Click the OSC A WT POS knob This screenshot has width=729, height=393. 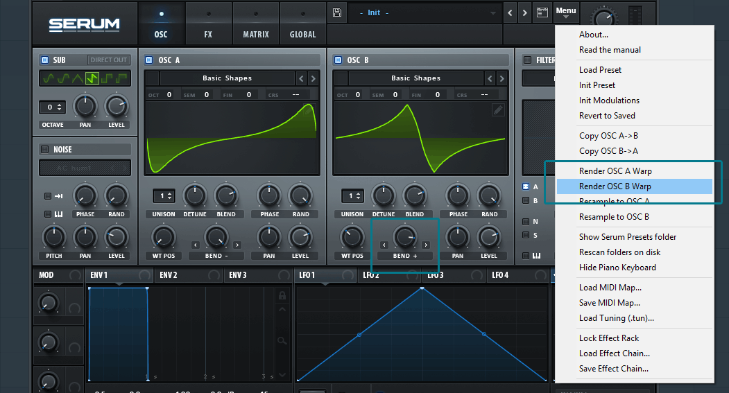(x=164, y=237)
